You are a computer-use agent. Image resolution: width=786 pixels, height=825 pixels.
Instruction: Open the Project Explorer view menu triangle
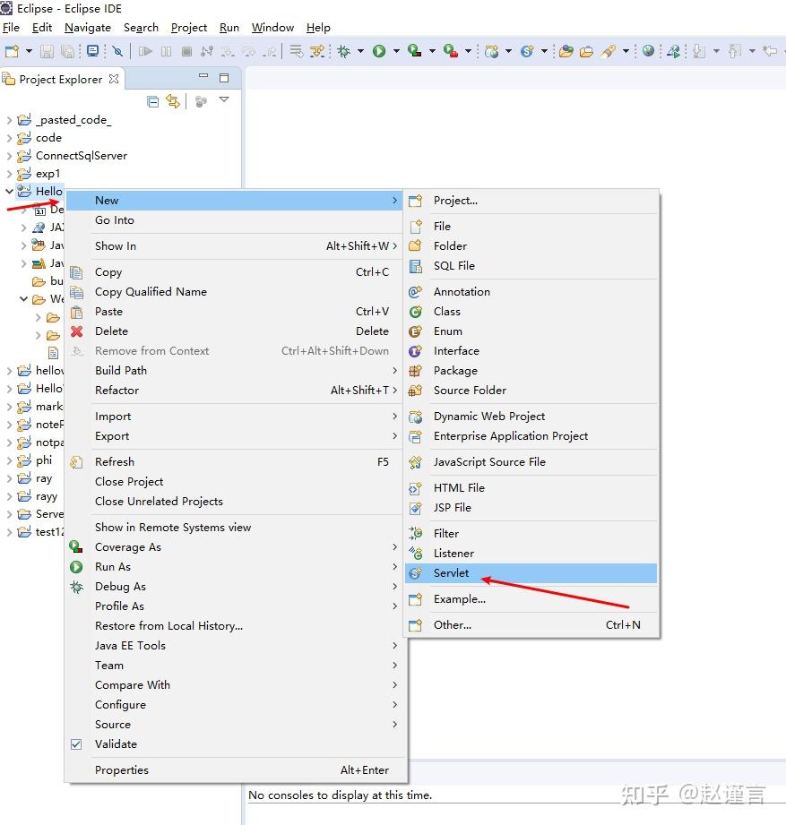224,100
